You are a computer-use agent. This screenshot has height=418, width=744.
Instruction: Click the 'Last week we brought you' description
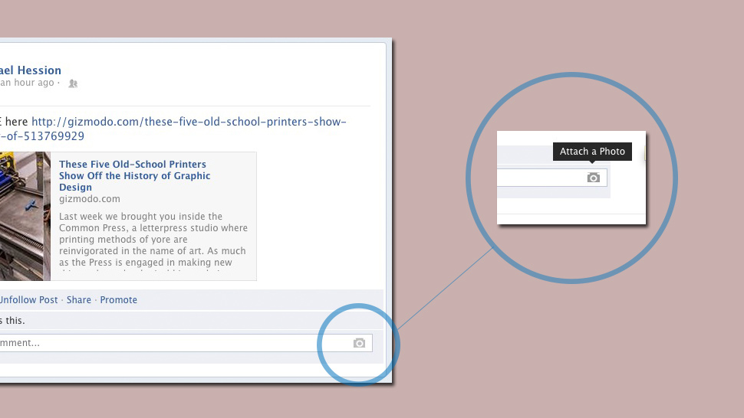pos(153,245)
